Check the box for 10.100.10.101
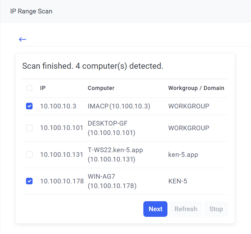The image size is (251, 234). point(29,128)
